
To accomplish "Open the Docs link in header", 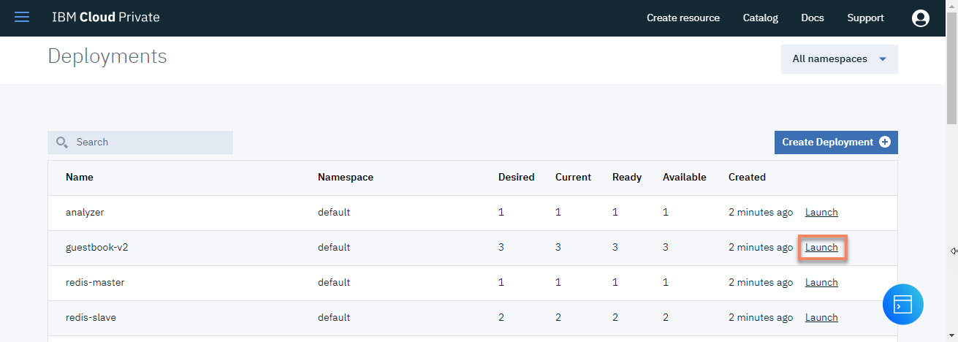I will [812, 18].
